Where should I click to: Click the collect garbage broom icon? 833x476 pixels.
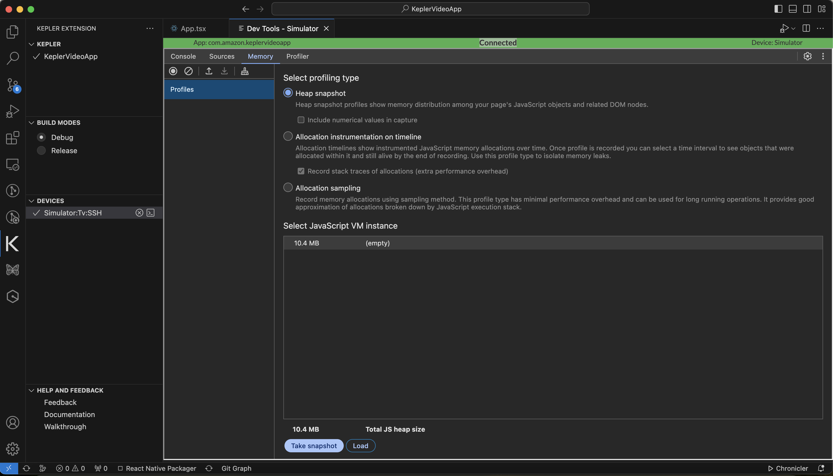click(244, 71)
